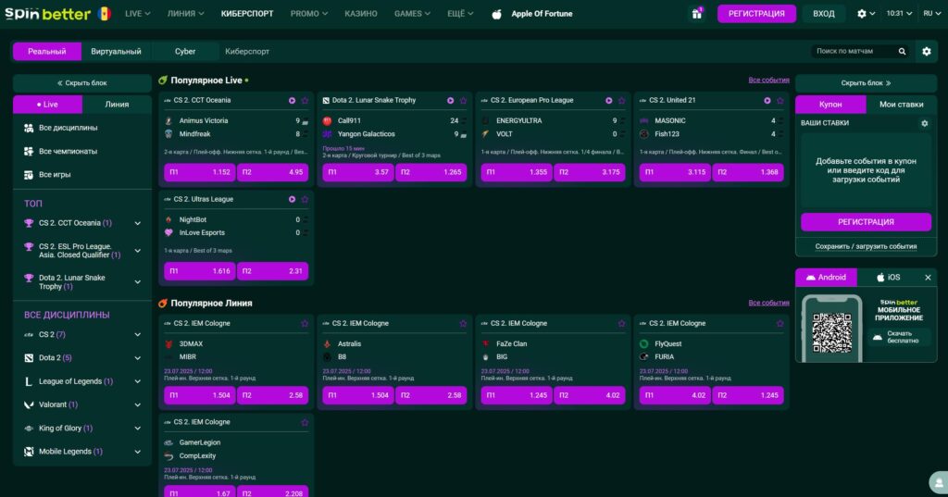Image resolution: width=948 pixels, height=497 pixels.
Task: Open match list settings gear
Action: click(927, 52)
